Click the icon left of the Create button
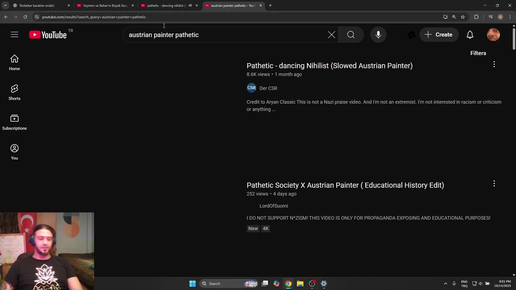 411,35
